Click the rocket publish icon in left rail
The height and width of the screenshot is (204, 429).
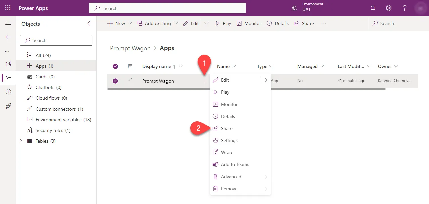click(x=8, y=106)
